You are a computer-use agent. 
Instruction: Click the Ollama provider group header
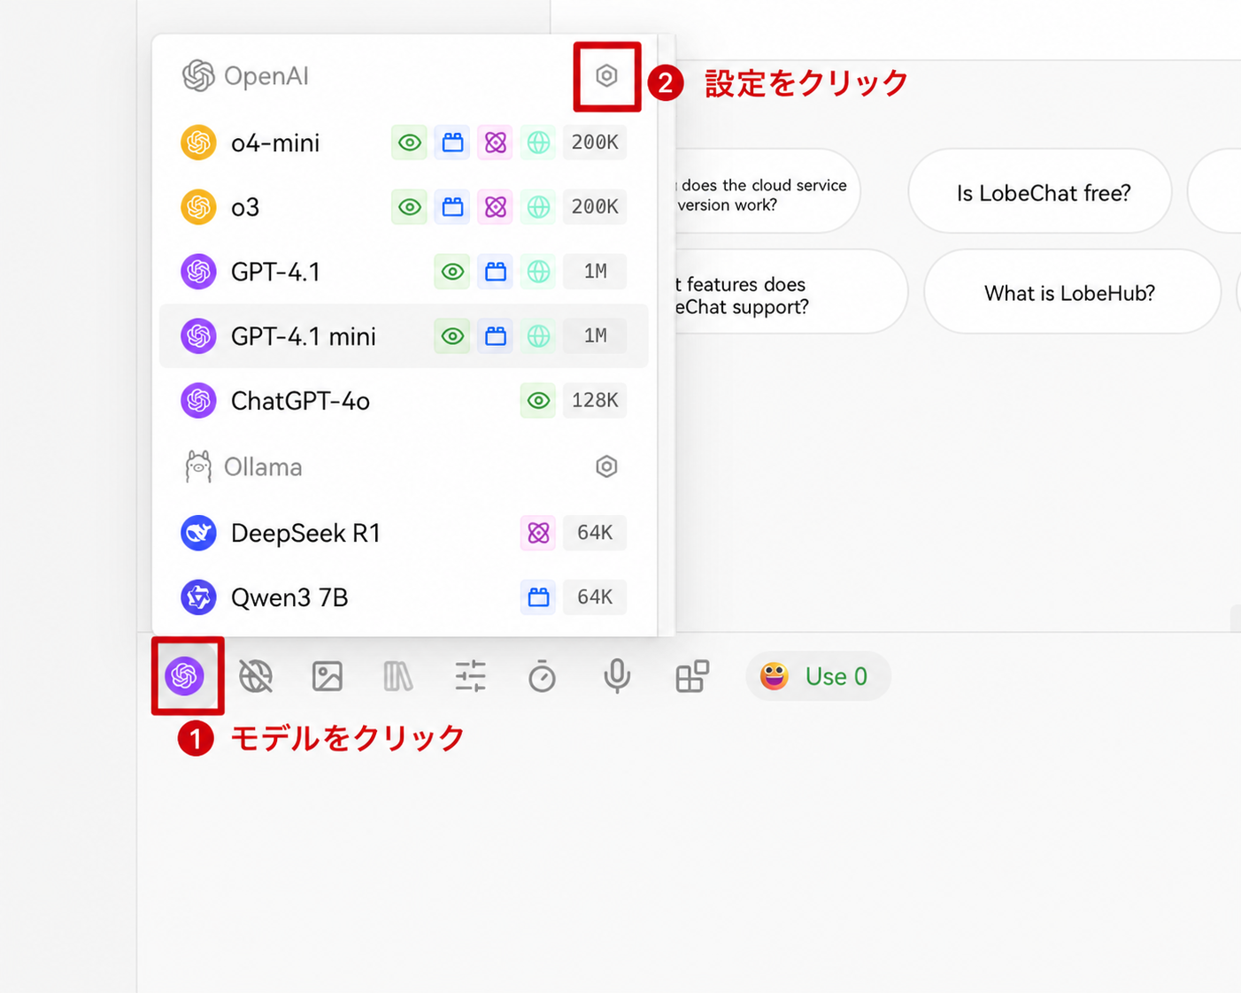pos(243,466)
